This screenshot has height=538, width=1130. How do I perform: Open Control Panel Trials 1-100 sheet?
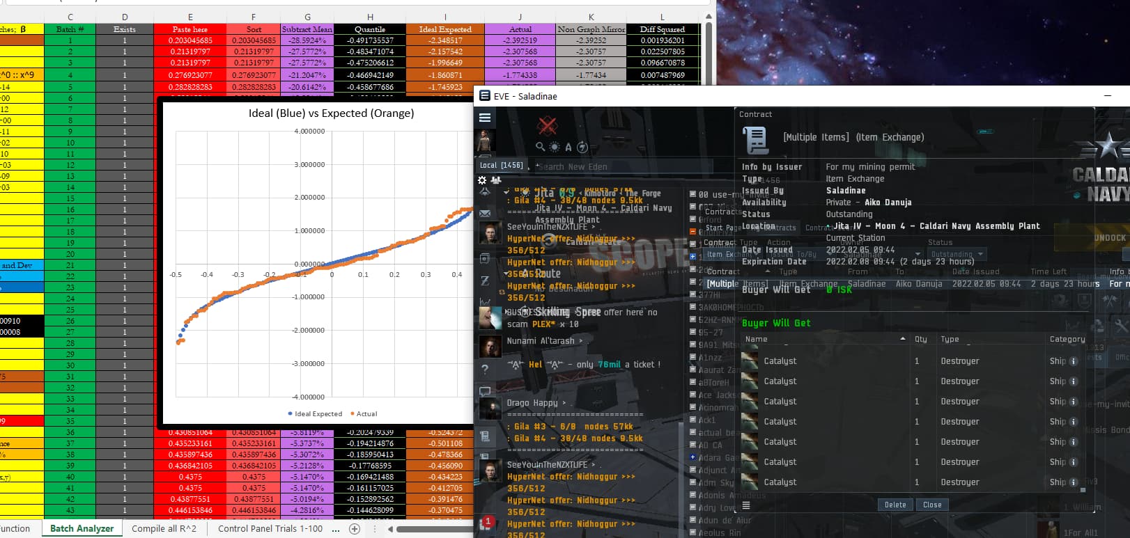[x=270, y=528]
